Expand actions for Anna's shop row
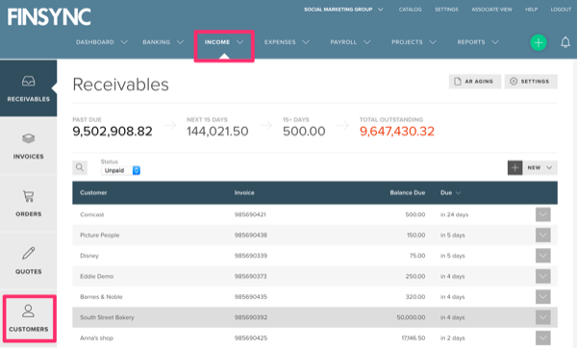This screenshot has width=577, height=348. (542, 338)
